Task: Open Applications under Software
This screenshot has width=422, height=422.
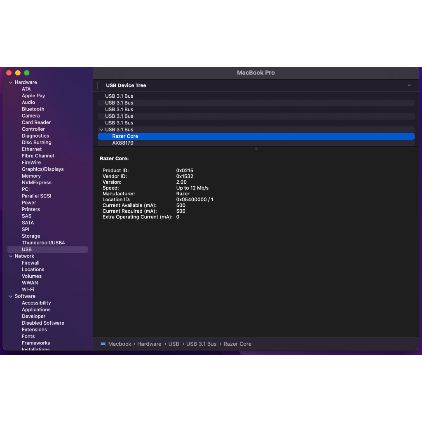Action: click(x=36, y=310)
